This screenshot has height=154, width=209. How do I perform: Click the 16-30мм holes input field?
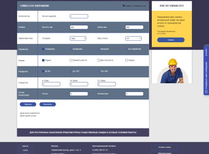79,84
